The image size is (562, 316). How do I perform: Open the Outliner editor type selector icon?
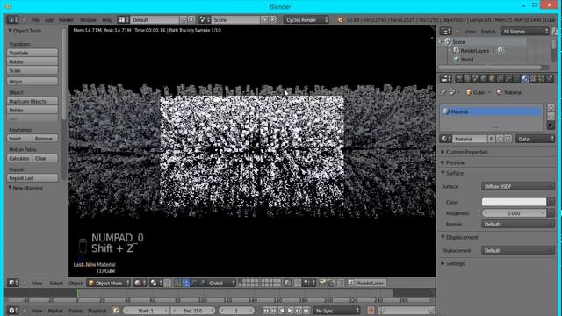[x=445, y=32]
